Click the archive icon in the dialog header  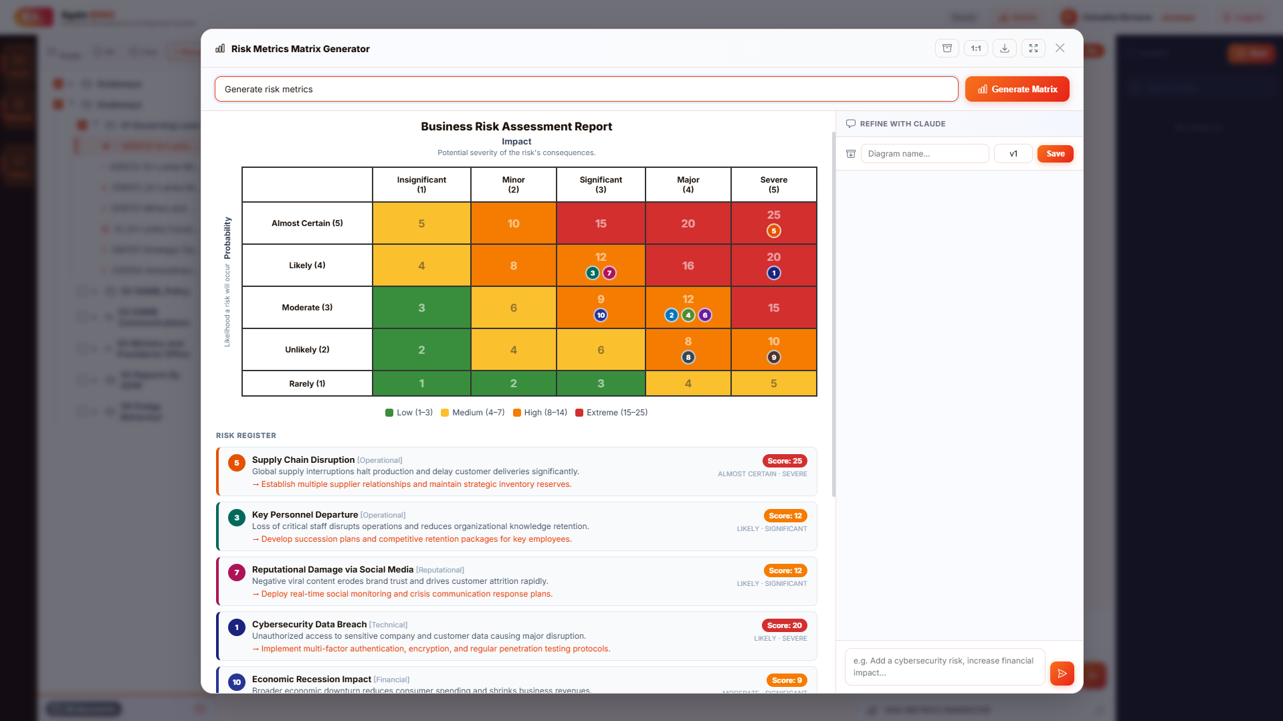(947, 48)
